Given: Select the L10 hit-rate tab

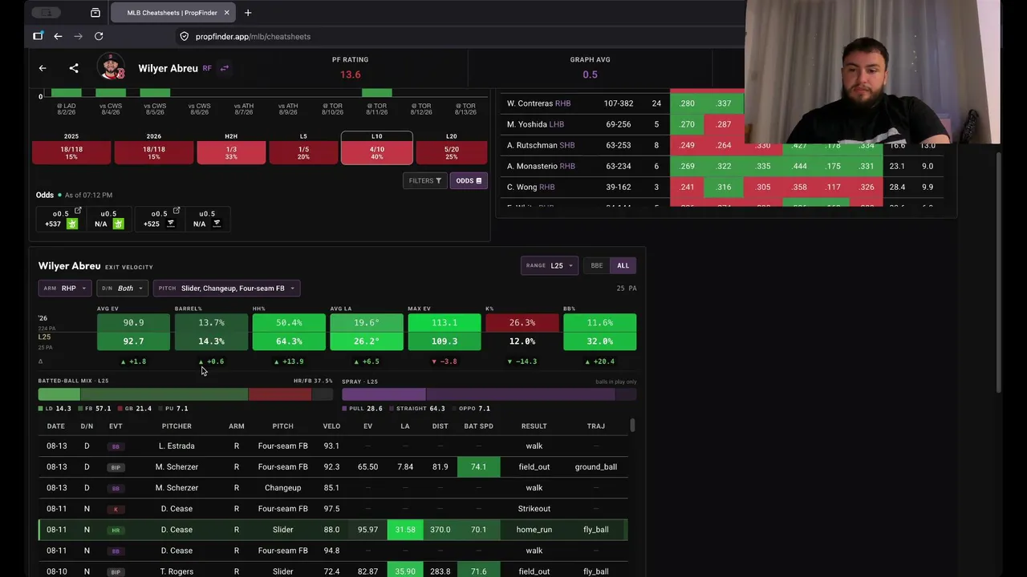Looking at the screenshot, I should coord(377,148).
